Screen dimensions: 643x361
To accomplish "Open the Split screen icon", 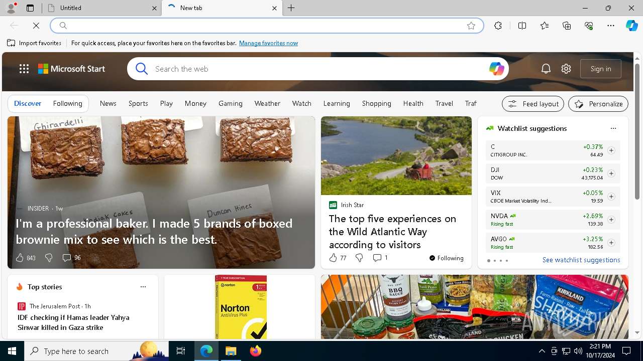I will point(522,26).
